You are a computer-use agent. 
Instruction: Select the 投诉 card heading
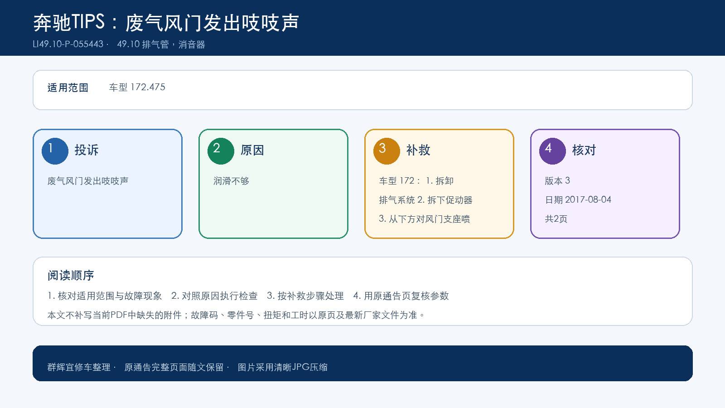coord(87,150)
